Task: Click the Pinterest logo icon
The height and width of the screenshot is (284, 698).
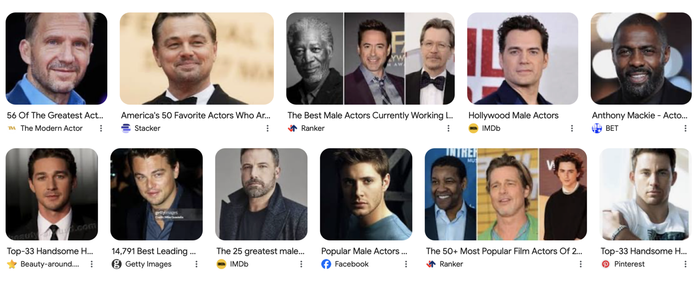Action: (x=606, y=264)
